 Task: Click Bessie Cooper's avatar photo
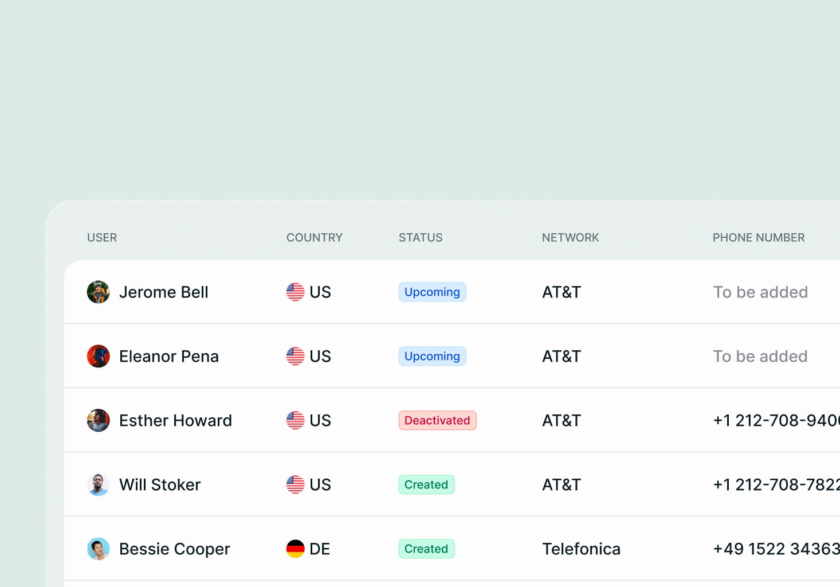tap(98, 549)
